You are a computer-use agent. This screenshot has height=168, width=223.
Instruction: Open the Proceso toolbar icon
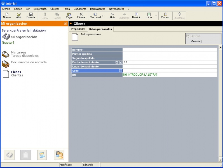[x=165, y=14]
